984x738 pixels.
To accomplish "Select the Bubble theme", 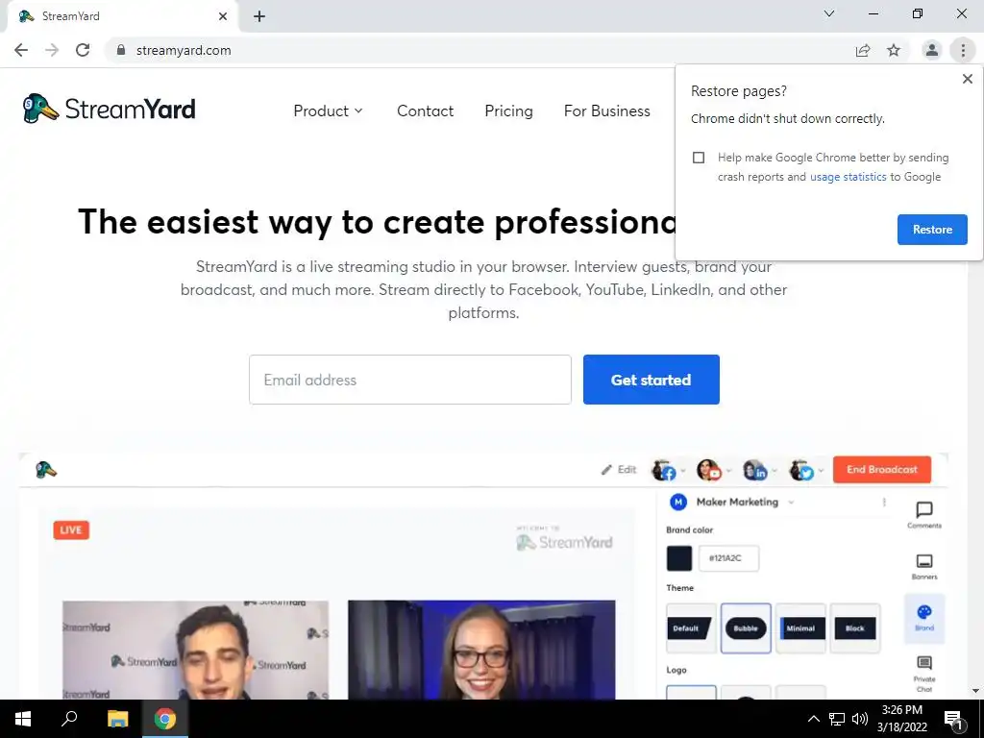I will pyautogui.click(x=746, y=628).
